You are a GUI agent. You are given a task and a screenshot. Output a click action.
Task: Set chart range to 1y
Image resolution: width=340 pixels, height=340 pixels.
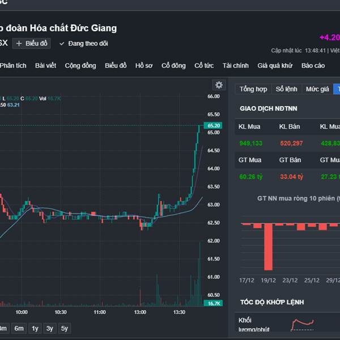35,329
